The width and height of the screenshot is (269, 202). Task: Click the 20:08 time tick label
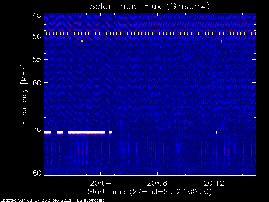coord(157,183)
